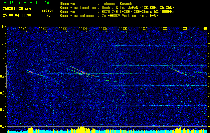
Task: Click the 1138 time axis label
Action: tap(163, 28)
